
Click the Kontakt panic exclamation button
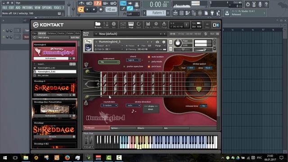pos(186,25)
